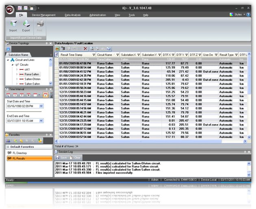Pin the Device Topology panel
Image resolution: width=256 pixels, height=209 pixels.
coord(47,43)
